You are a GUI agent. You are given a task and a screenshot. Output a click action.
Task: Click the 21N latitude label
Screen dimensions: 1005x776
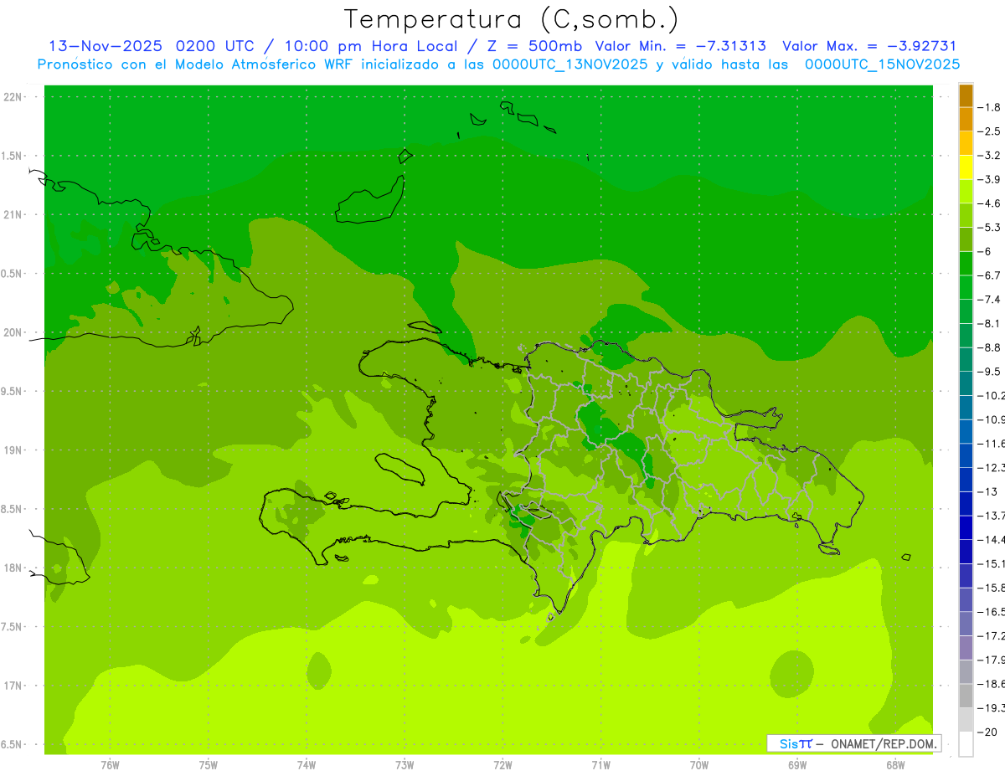point(14,214)
